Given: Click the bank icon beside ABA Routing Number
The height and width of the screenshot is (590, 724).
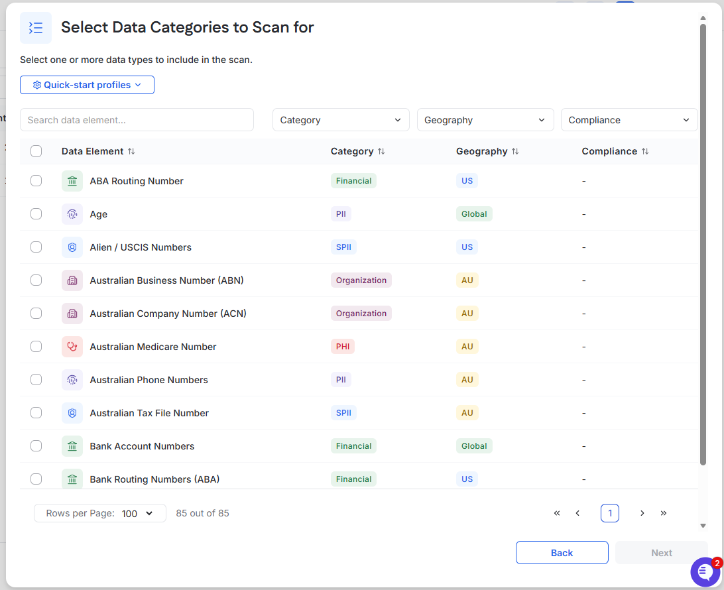Looking at the screenshot, I should [72, 181].
